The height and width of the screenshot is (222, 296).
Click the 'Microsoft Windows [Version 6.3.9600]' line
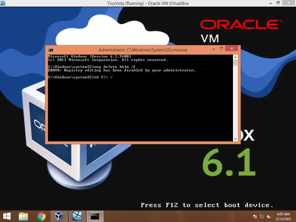90,56
